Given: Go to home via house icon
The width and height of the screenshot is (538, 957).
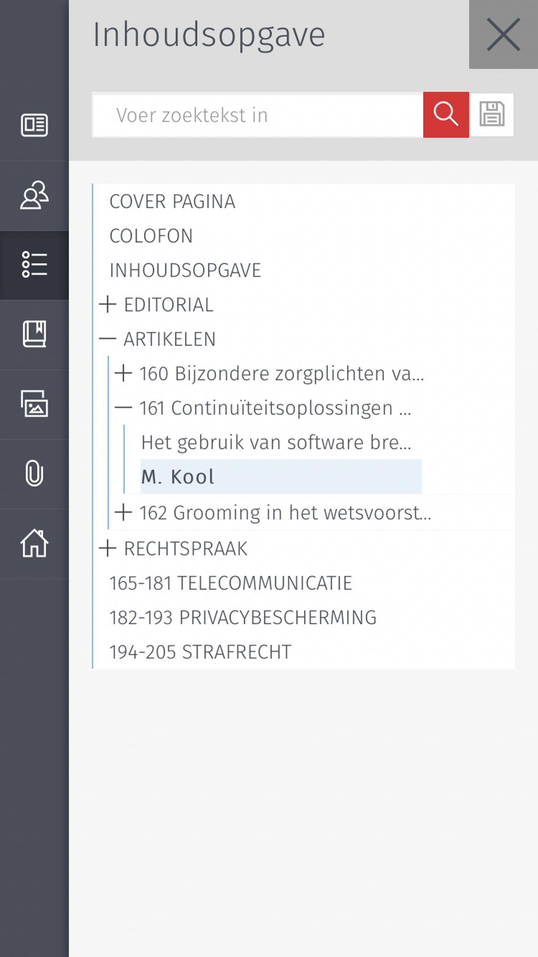Looking at the screenshot, I should pyautogui.click(x=34, y=543).
